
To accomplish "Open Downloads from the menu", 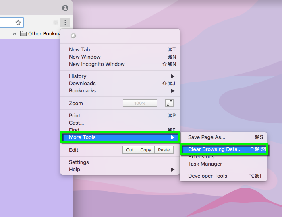I will pyautogui.click(x=120, y=84).
